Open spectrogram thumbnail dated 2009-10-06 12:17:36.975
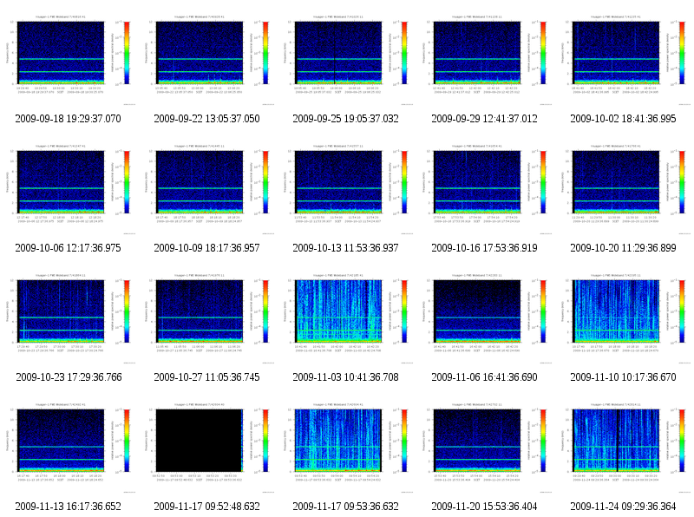The image size is (694, 517). [x=69, y=189]
